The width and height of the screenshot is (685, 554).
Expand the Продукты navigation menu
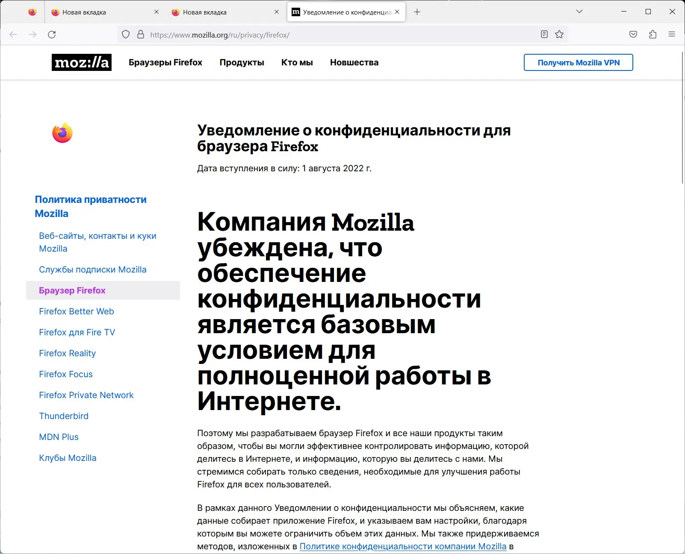(x=242, y=62)
